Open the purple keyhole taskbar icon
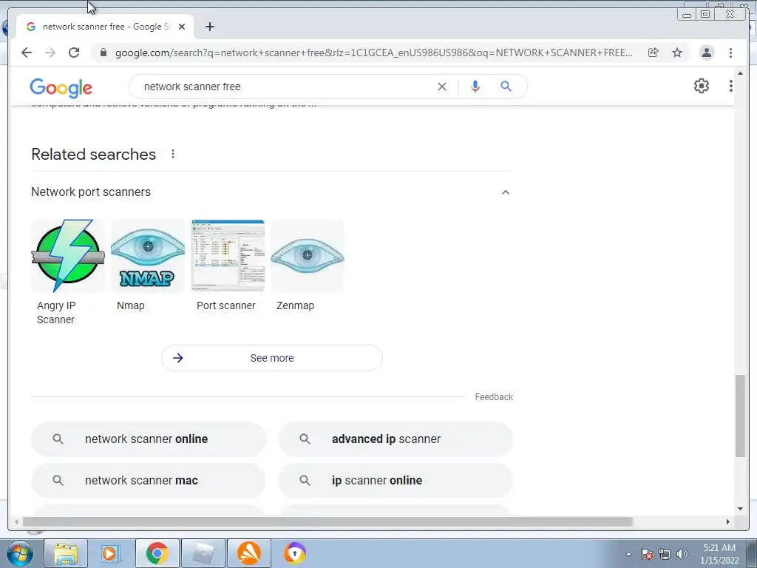The width and height of the screenshot is (757, 568). coord(295,553)
